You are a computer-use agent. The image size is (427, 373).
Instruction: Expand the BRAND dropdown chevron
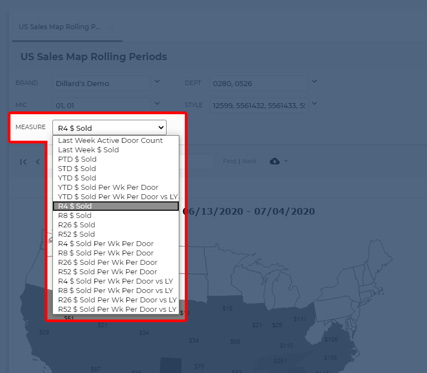pos(157,82)
